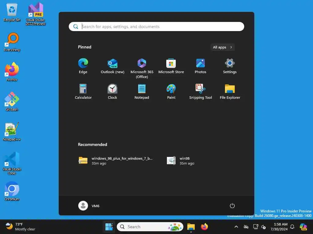Click the muted volume tray icon
The height and width of the screenshot is (234, 313).
tap(263, 227)
